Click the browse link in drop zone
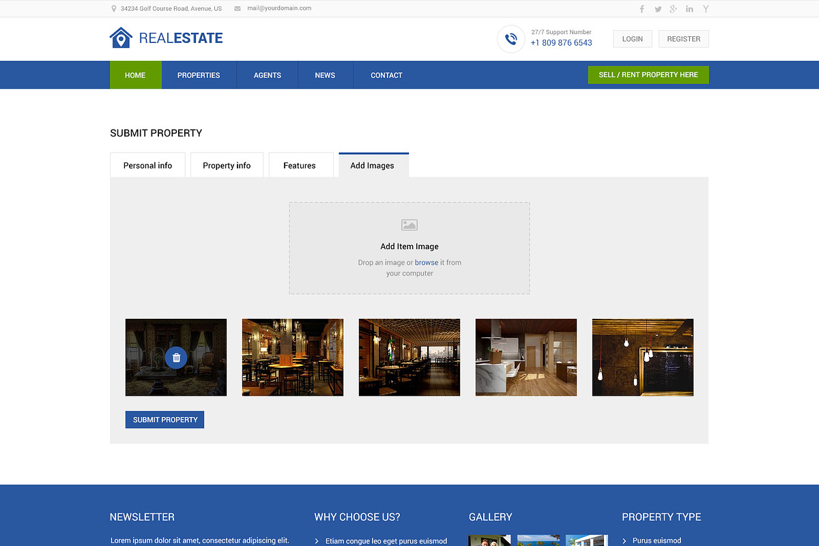Viewport: 819px width, 546px height. click(x=427, y=263)
